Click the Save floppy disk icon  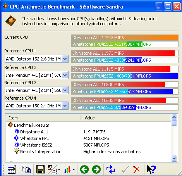[x=40, y=169]
